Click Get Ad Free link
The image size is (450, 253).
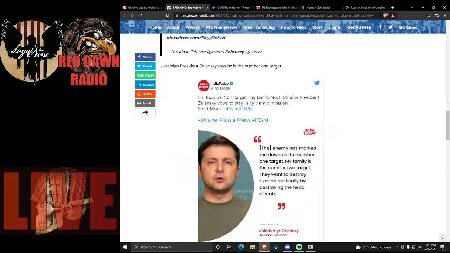click(359, 27)
